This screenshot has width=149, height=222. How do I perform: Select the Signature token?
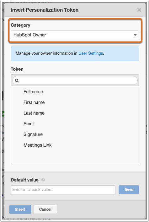tap(75, 134)
